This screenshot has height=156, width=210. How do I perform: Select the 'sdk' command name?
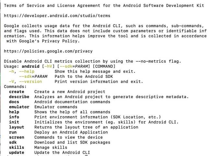(13, 142)
